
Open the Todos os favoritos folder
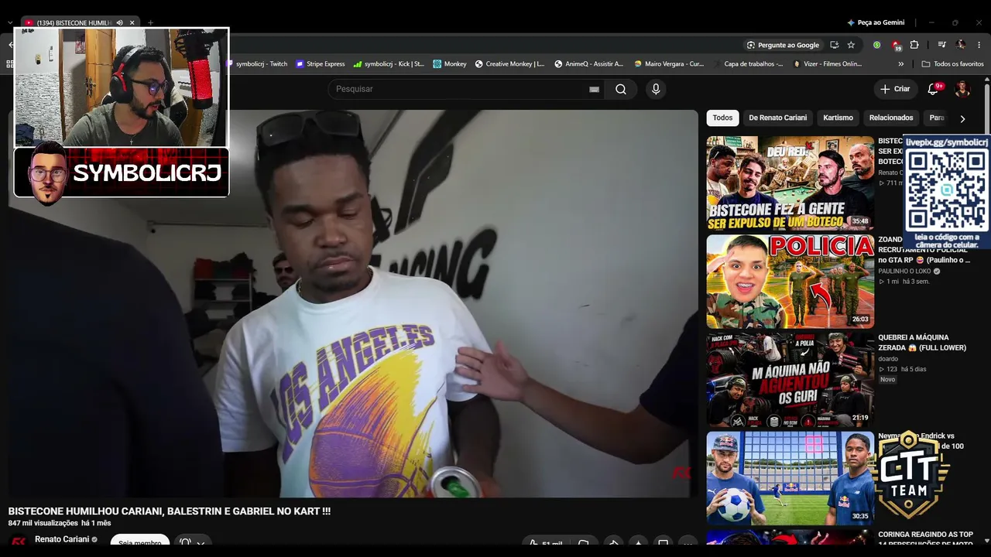[x=952, y=64]
